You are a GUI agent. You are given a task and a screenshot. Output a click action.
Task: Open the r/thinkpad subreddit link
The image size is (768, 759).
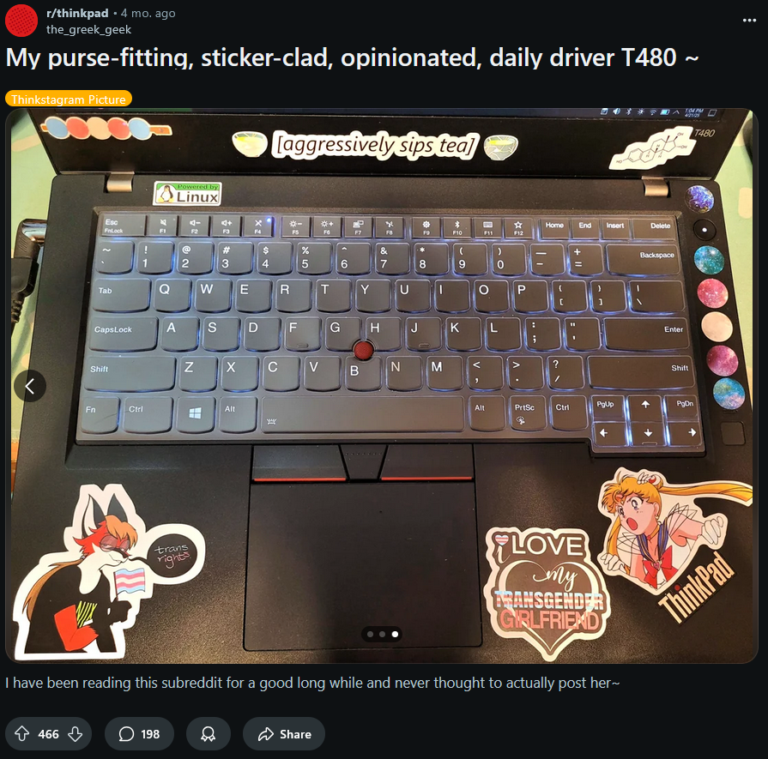77,13
